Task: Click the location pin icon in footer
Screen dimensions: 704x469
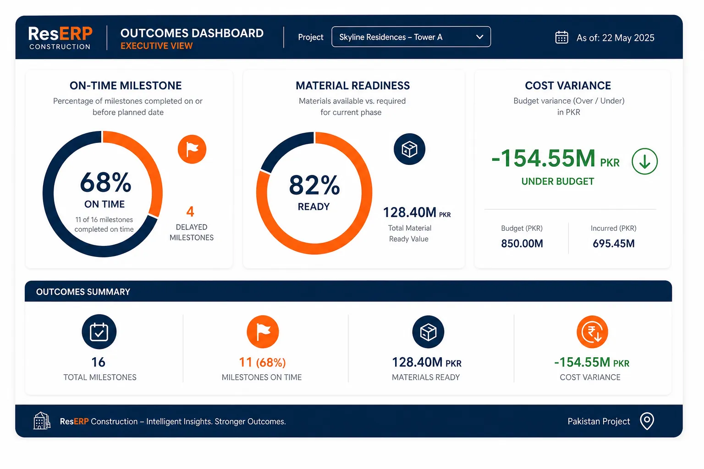Action: (x=647, y=421)
